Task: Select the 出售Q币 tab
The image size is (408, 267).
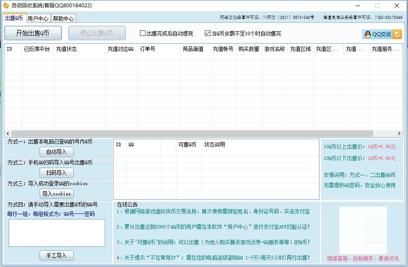Action: pos(13,18)
